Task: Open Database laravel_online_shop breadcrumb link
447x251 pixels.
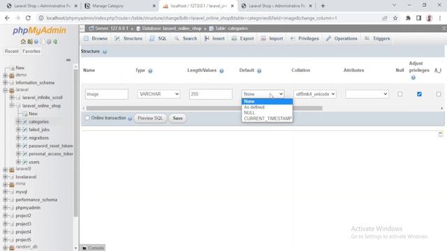Action: [x=172, y=29]
